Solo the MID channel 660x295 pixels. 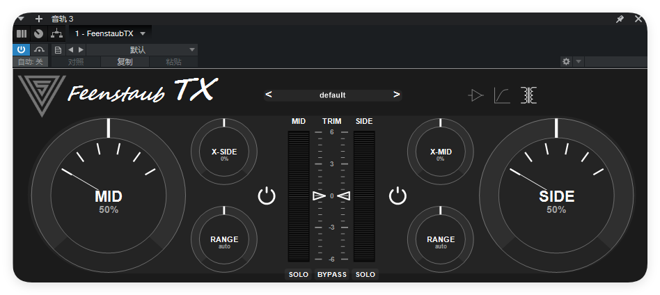(x=299, y=274)
